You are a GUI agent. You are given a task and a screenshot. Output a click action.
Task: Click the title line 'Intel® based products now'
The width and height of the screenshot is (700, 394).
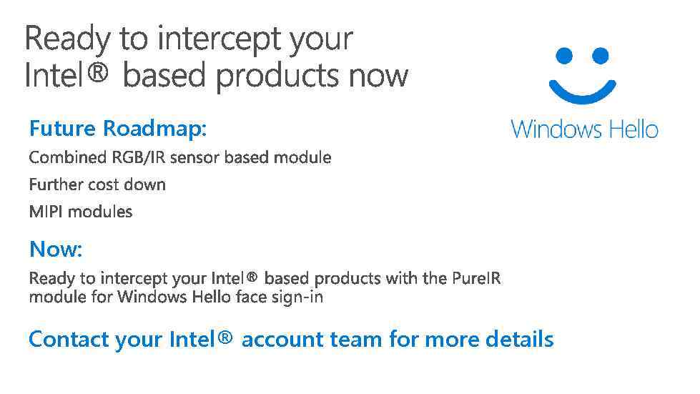pyautogui.click(x=216, y=75)
